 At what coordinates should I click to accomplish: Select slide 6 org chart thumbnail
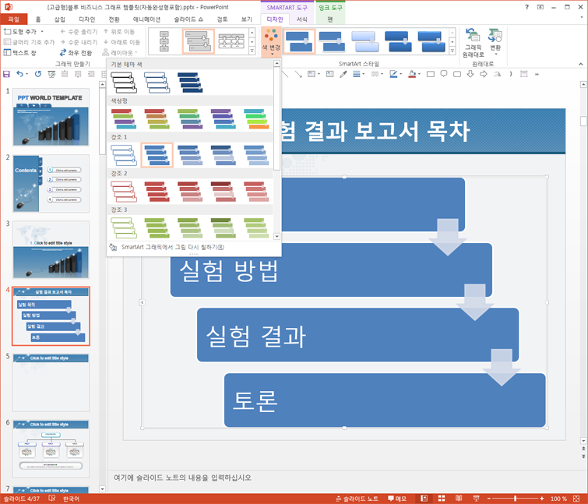(51, 449)
